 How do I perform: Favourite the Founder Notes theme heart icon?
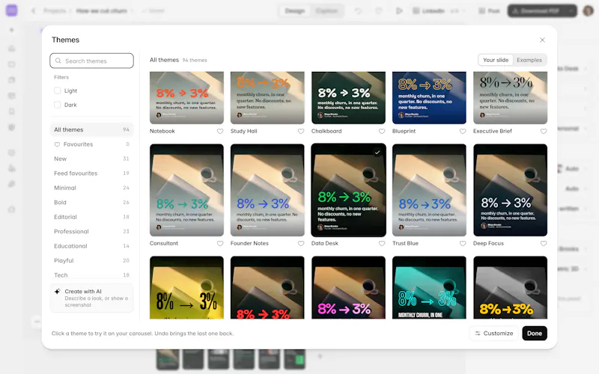tap(301, 244)
